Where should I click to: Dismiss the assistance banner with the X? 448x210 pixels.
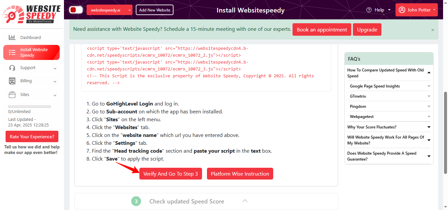433,30
